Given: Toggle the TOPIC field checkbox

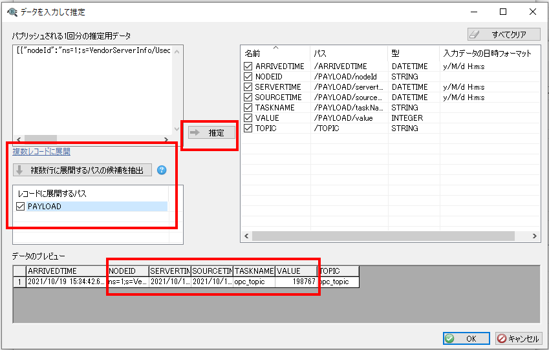Looking at the screenshot, I should click(x=248, y=129).
